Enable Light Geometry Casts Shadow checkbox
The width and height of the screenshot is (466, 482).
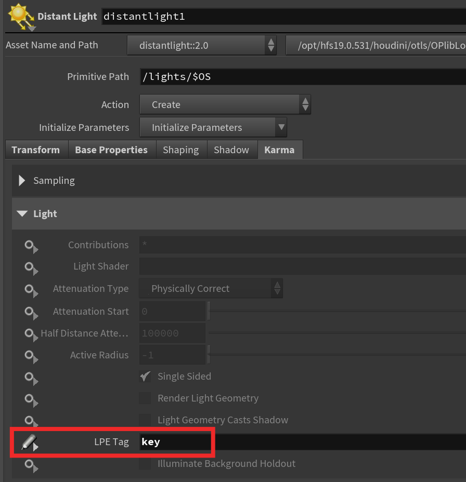pos(145,420)
